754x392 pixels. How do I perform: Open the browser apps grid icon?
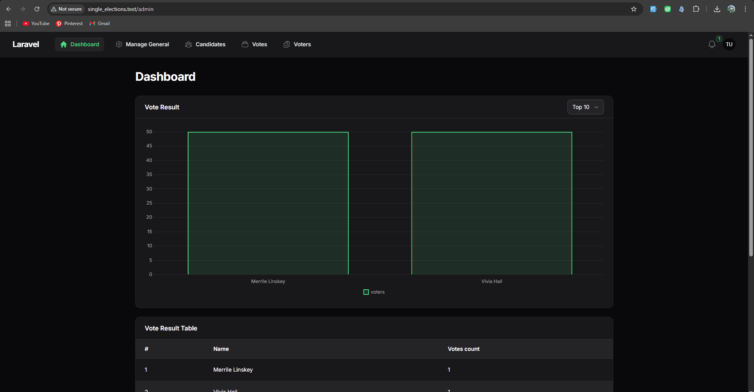(x=8, y=24)
